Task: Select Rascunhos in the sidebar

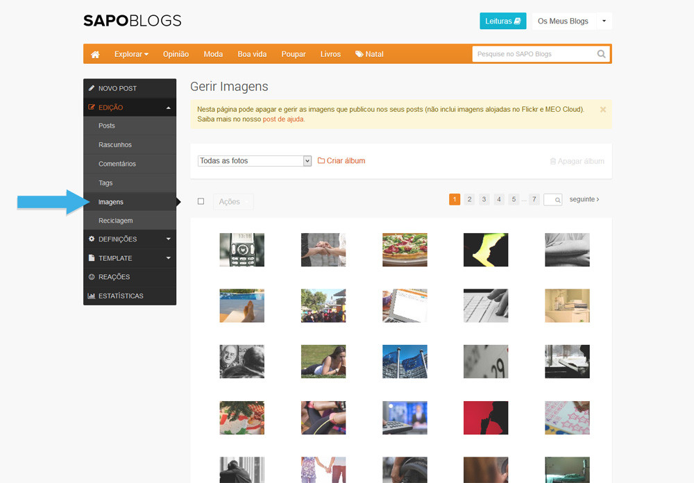Action: coord(115,145)
